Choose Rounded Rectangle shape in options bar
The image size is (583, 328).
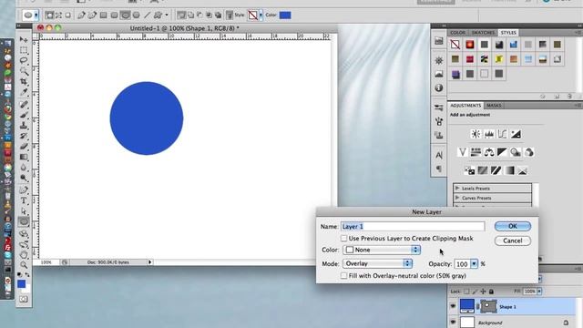(114, 15)
